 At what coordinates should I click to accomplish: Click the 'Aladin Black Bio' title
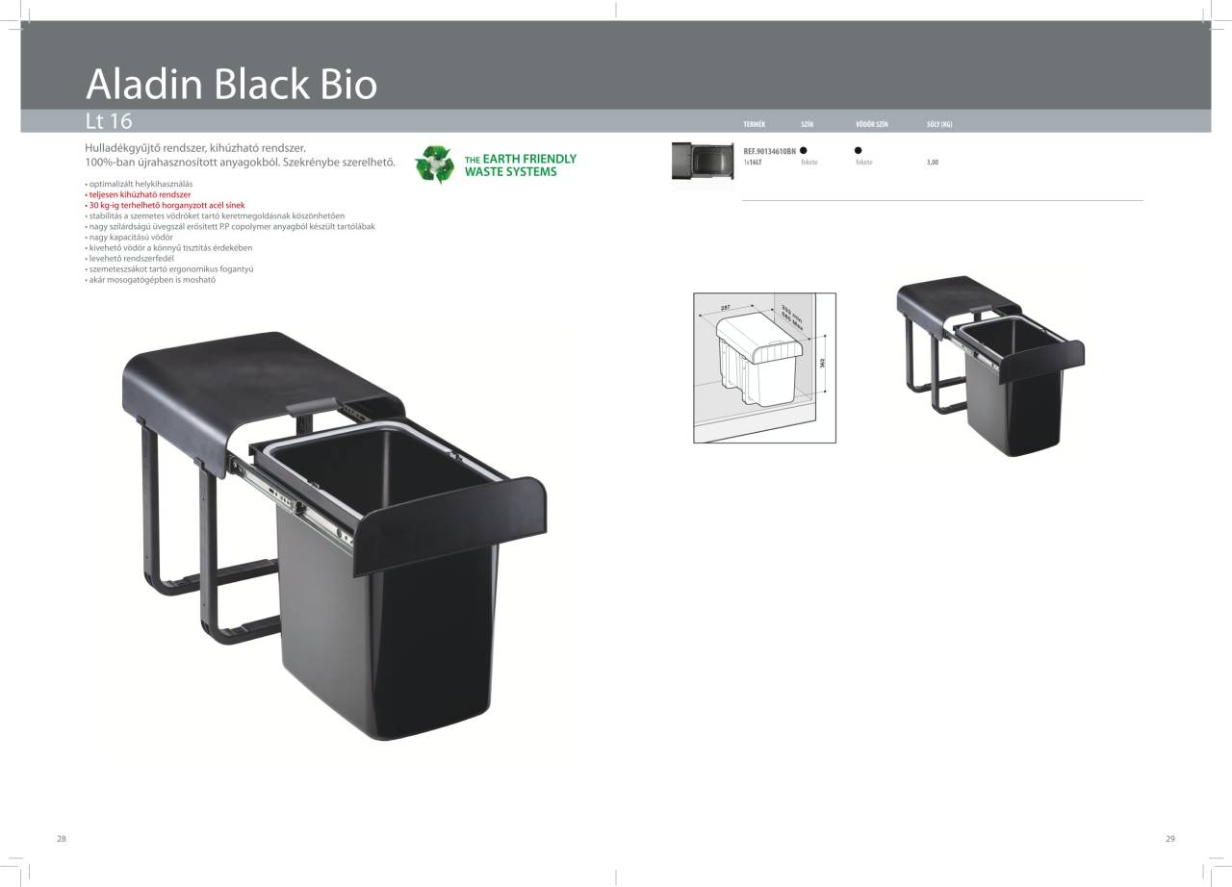(x=231, y=84)
